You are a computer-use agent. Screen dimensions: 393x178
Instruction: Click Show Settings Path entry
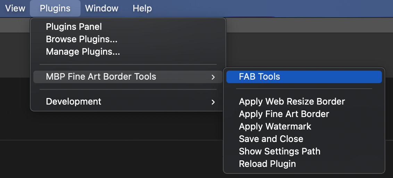(x=279, y=151)
